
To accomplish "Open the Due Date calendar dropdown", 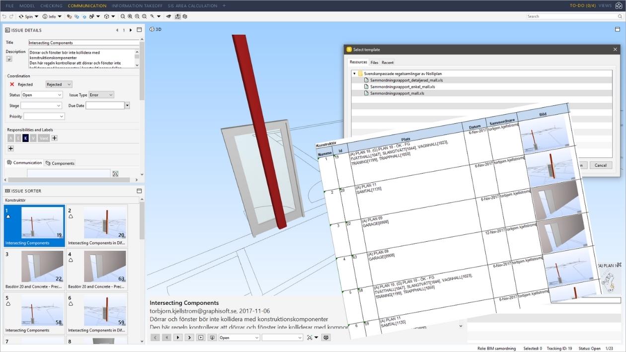I will pyautogui.click(x=127, y=106).
